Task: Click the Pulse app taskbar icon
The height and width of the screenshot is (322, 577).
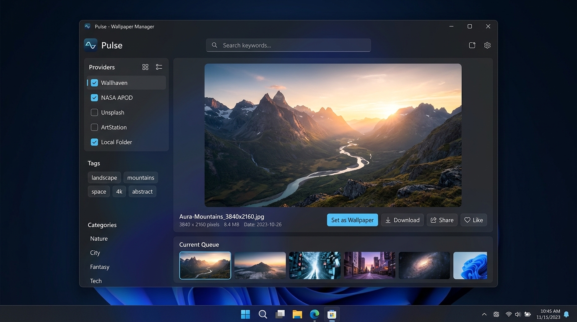Action: pyautogui.click(x=332, y=314)
